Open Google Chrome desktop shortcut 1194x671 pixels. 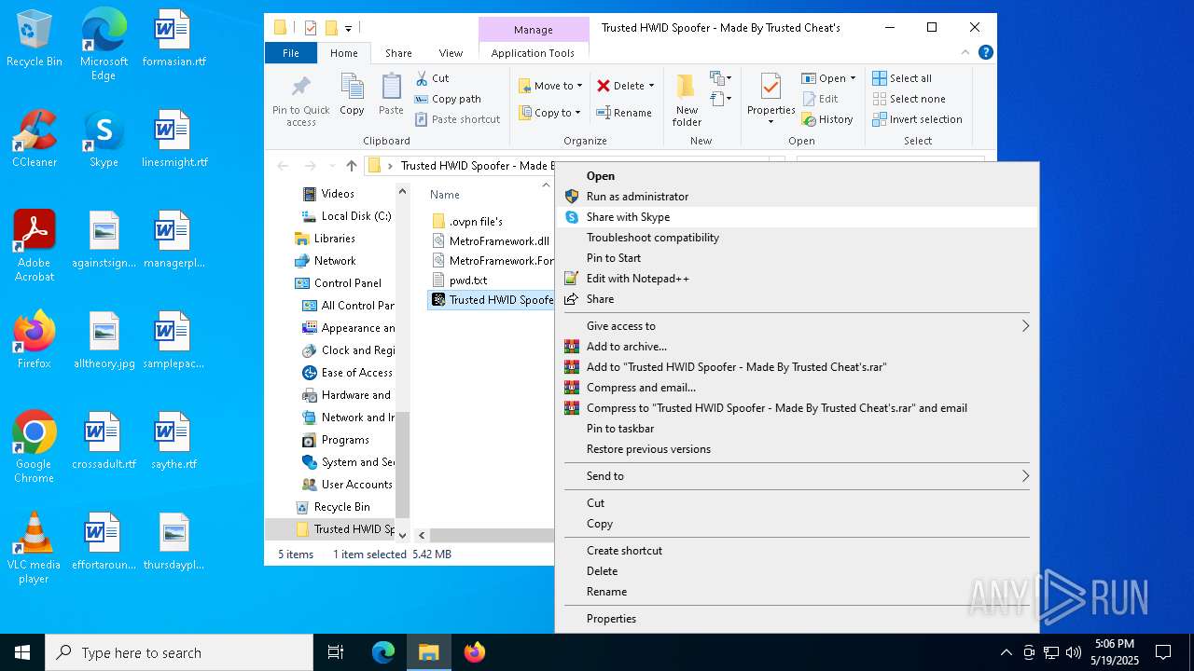(x=35, y=447)
